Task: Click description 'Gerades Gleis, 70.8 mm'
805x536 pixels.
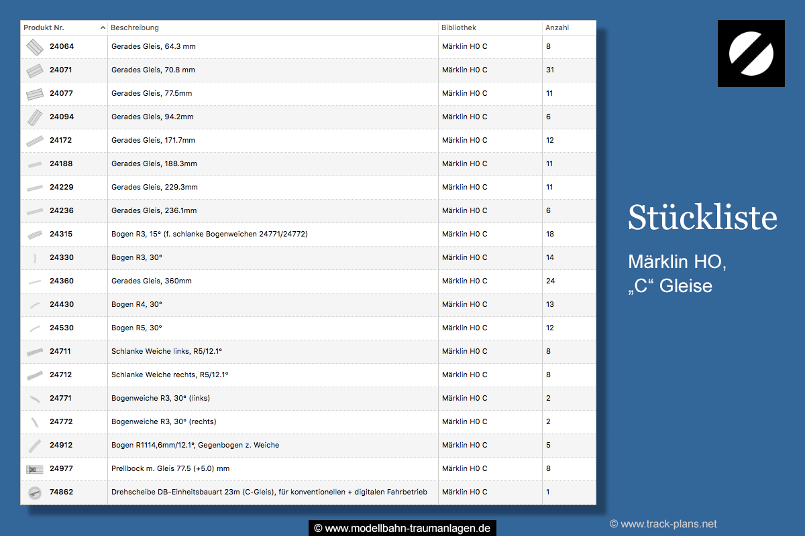Action: (x=153, y=70)
